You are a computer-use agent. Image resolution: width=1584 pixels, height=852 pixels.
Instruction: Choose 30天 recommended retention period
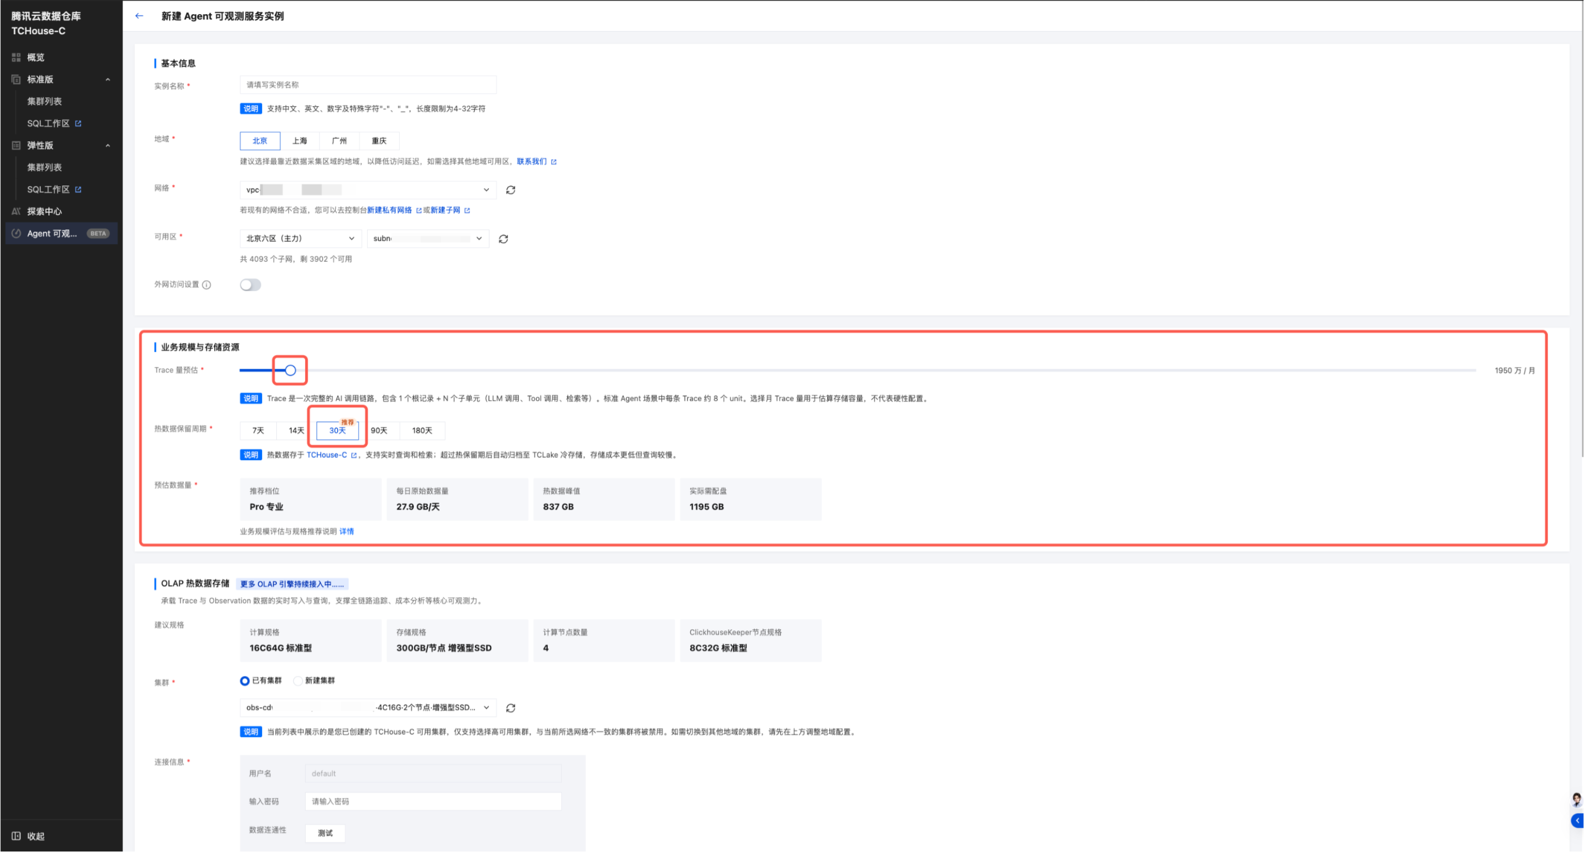[338, 431]
